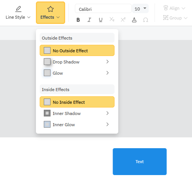Open Inner Glow submenu

click(77, 124)
